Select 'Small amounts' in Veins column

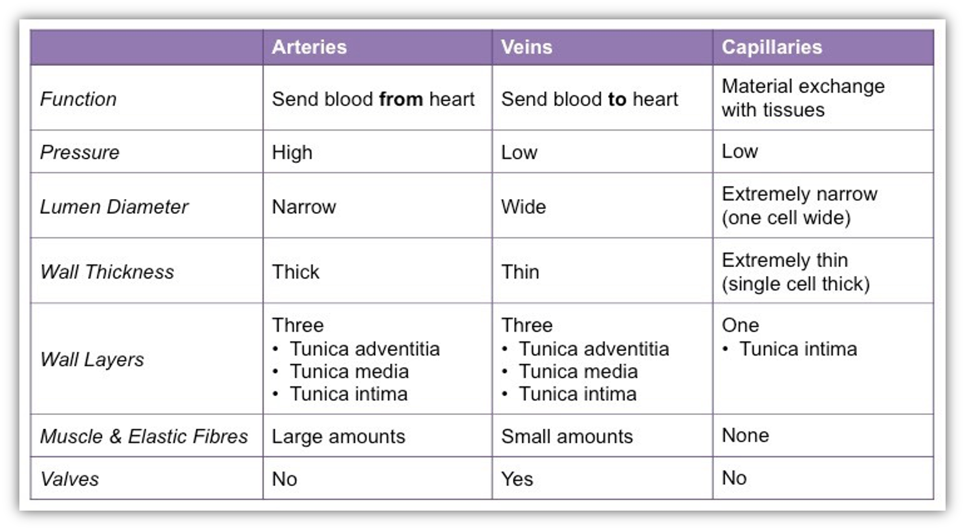click(567, 436)
